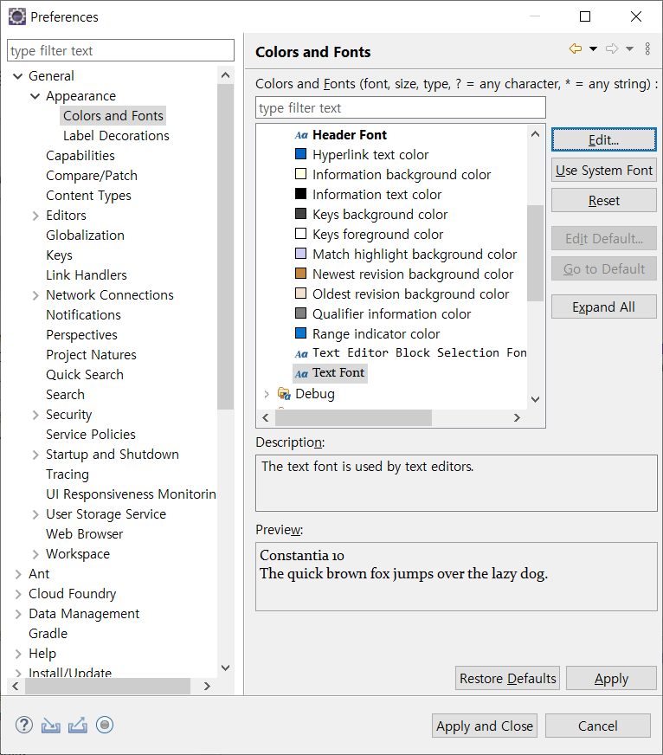Click the Text Font Aa icon
Image resolution: width=663 pixels, height=755 pixels.
click(301, 374)
